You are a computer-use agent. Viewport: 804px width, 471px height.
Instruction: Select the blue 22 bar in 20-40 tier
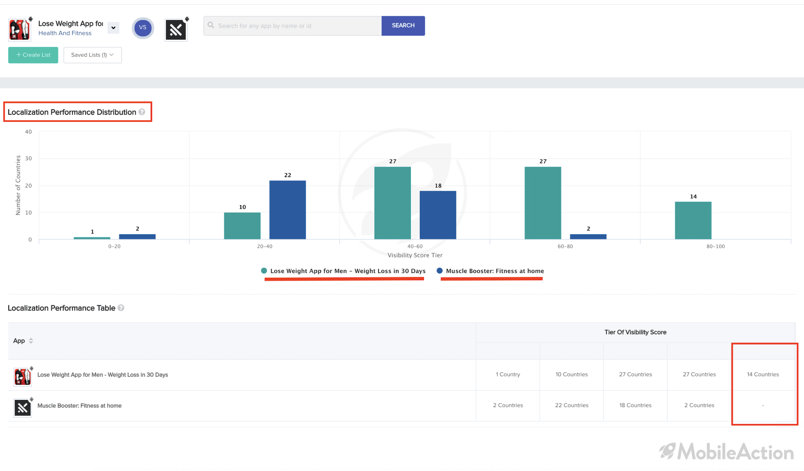[287, 210]
